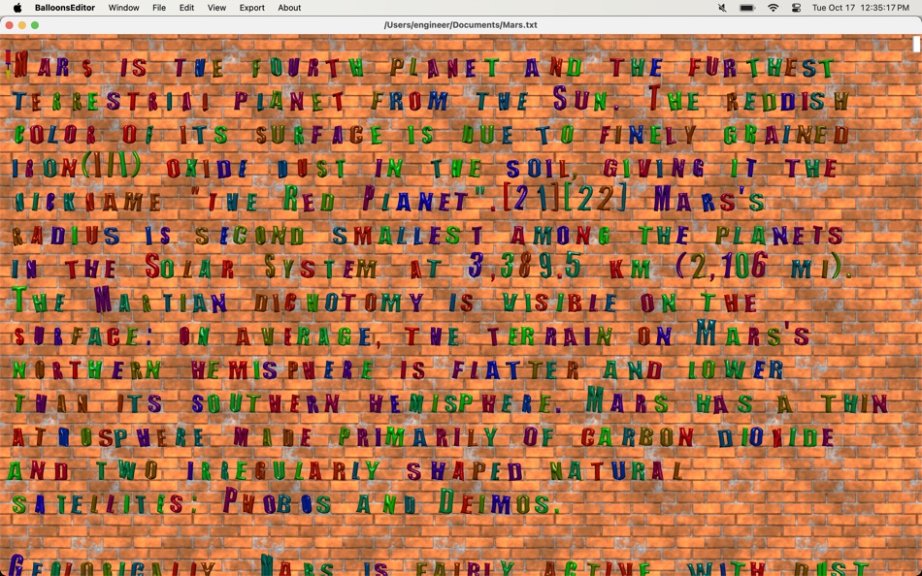
Task: Click the word "VISIBLE"
Action: pyautogui.click(x=559, y=303)
